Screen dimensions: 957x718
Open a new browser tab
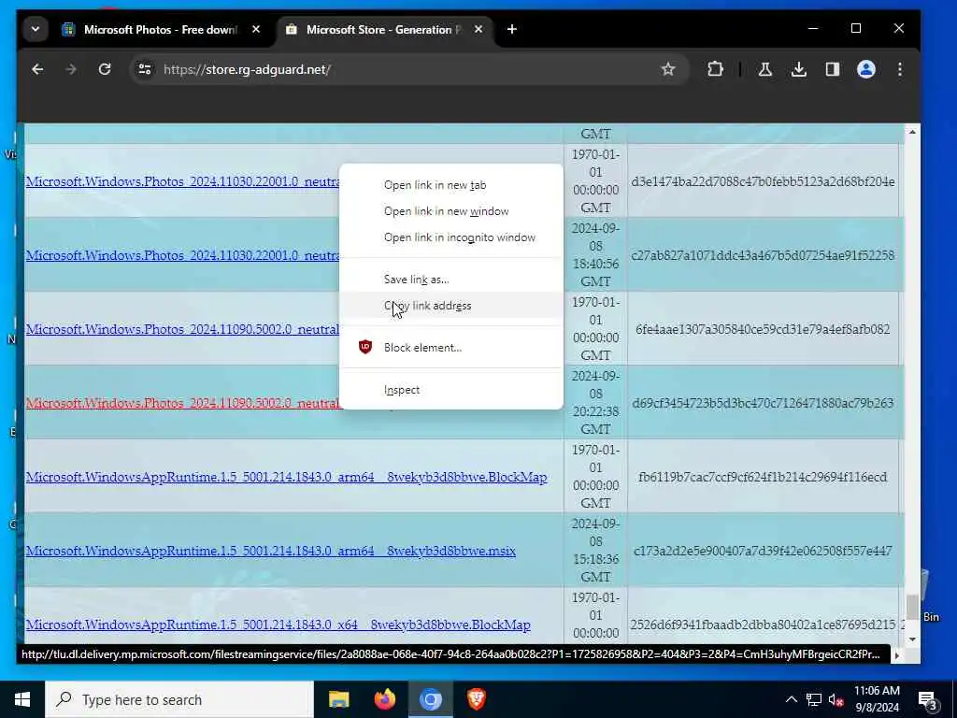coord(512,29)
